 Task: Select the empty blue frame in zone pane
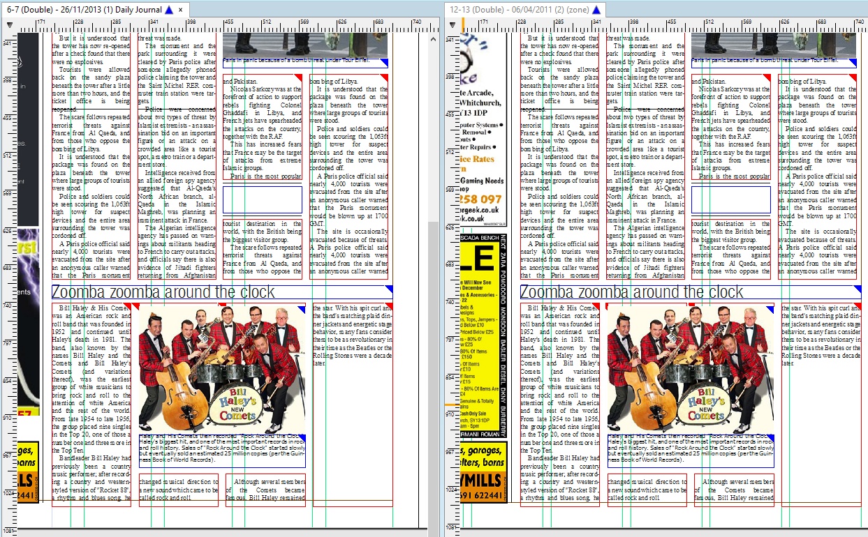click(730, 199)
